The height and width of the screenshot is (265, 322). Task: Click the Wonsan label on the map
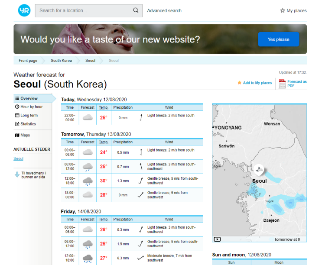(272, 124)
